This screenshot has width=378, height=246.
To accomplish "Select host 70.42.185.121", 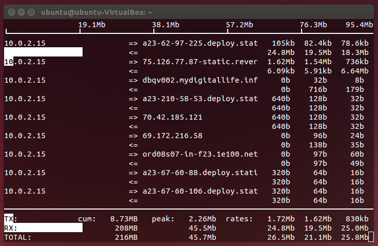I will [172, 117].
